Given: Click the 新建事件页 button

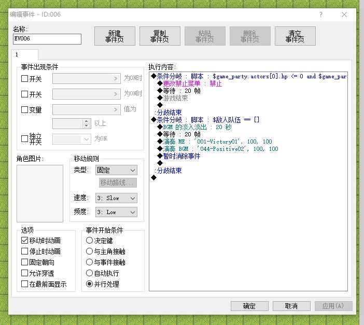Looking at the screenshot, I should (115, 36).
